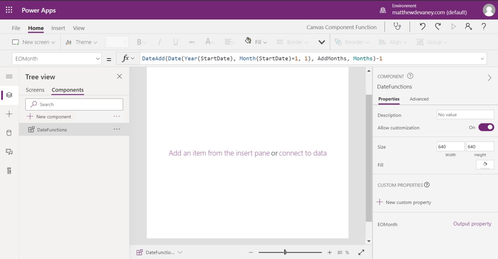498x259 pixels.
Task: Open the Data sources pane
Action: 9,133
